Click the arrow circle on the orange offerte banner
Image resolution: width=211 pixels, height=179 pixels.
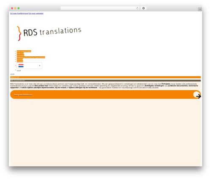[x=197, y=95]
